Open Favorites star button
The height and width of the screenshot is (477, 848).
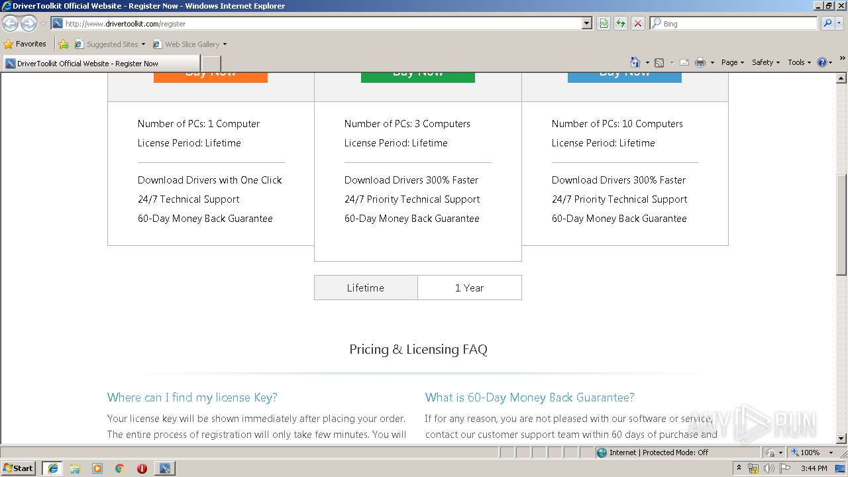(25, 44)
